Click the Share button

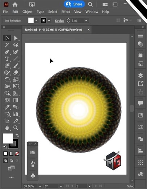tap(74, 4)
